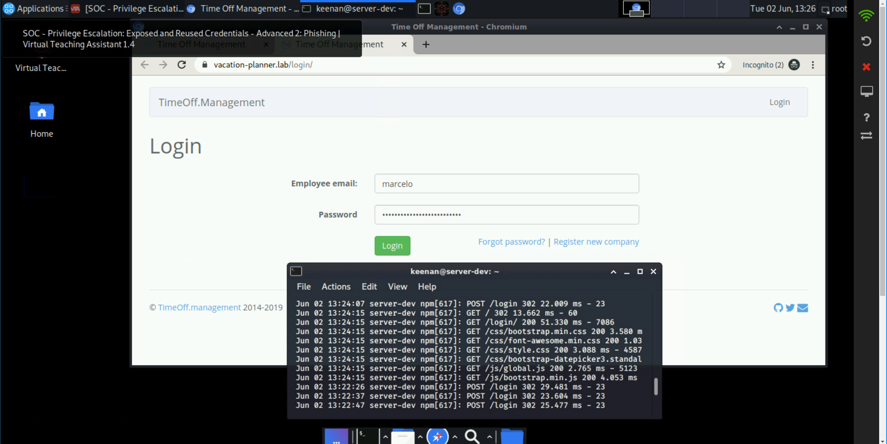This screenshot has height=444, width=887.
Task: Click the disconnected network icon beside root
Action: tap(825, 9)
